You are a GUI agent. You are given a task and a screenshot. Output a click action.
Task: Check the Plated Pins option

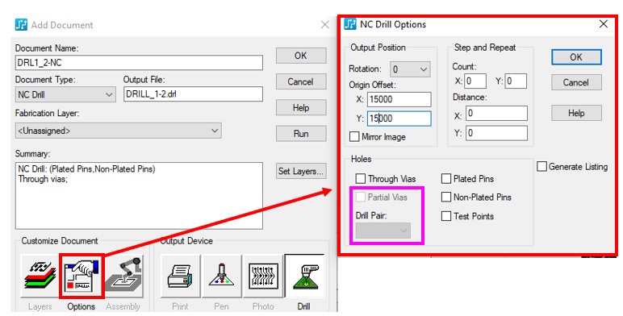click(446, 179)
